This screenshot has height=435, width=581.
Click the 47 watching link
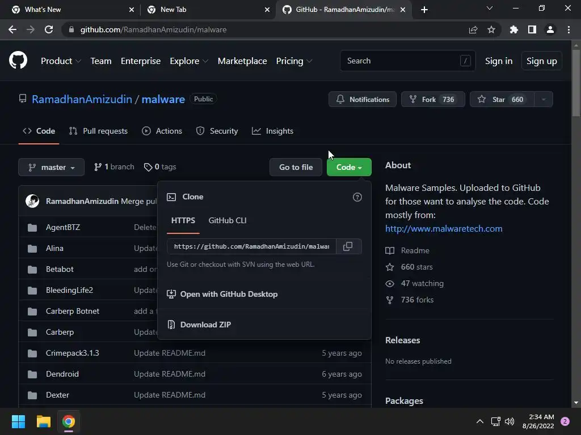pyautogui.click(x=415, y=283)
